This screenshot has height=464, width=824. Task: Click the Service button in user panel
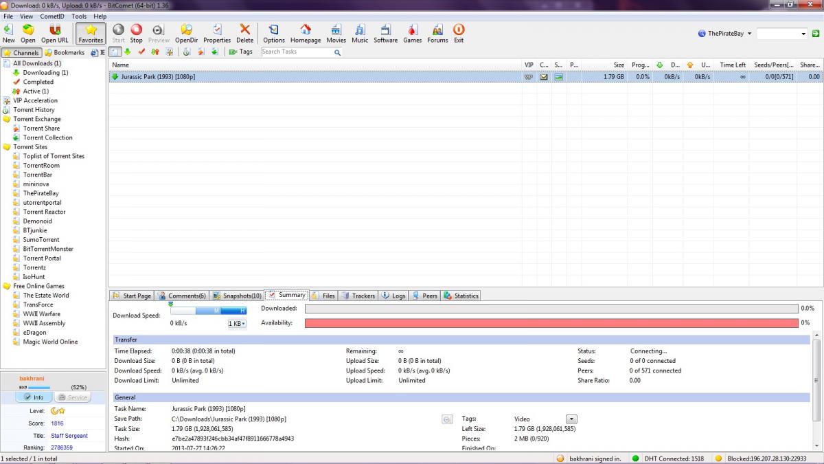click(72, 397)
